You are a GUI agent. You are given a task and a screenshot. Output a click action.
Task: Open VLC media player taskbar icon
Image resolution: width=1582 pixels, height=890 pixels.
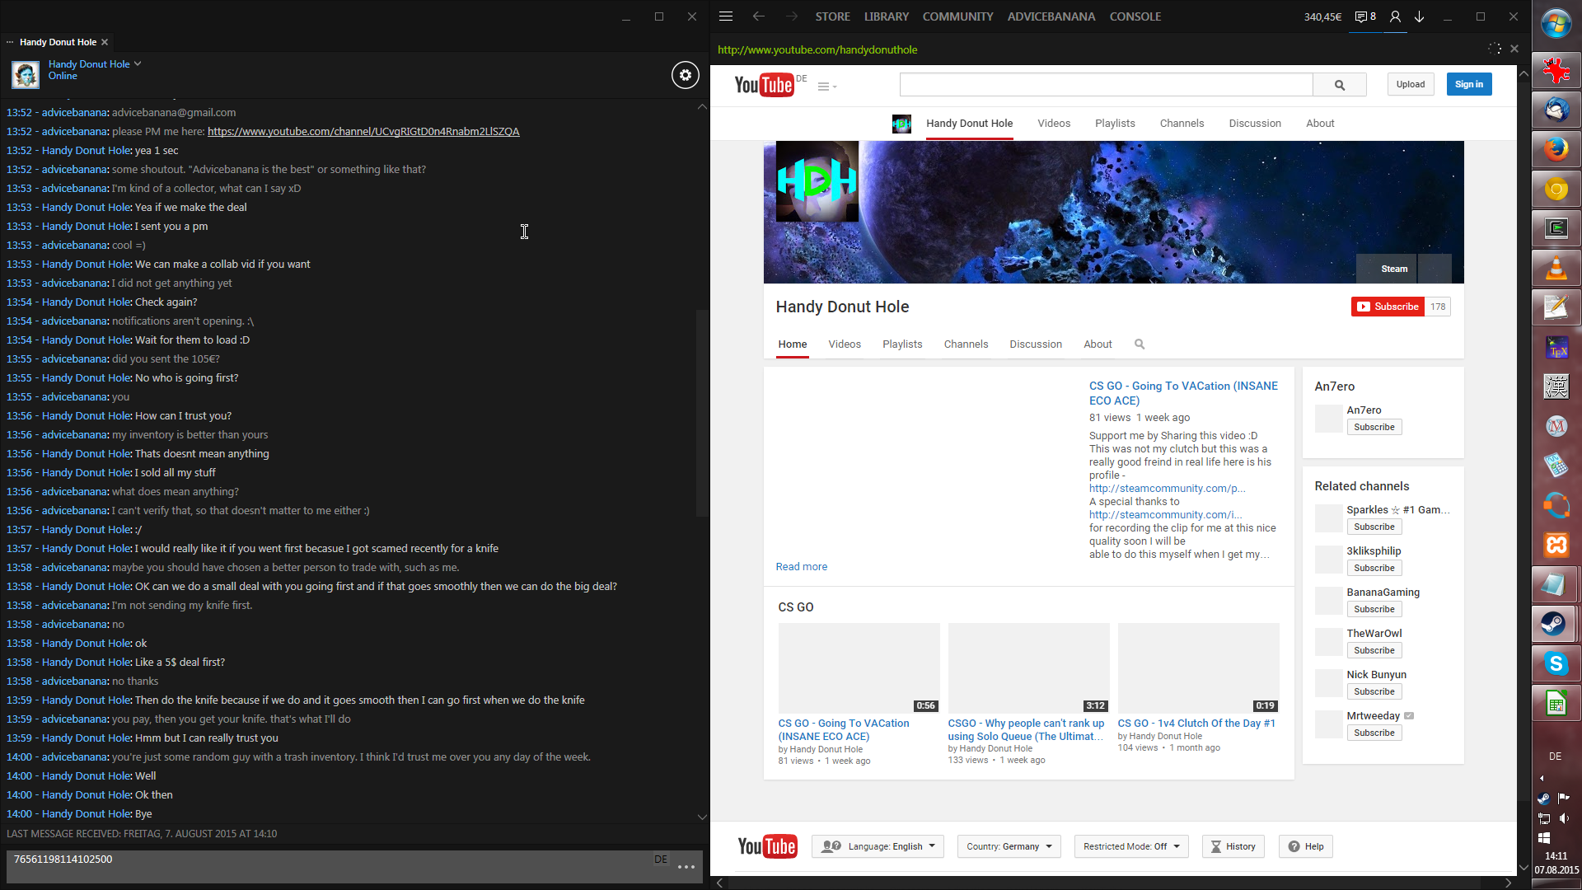(x=1556, y=268)
